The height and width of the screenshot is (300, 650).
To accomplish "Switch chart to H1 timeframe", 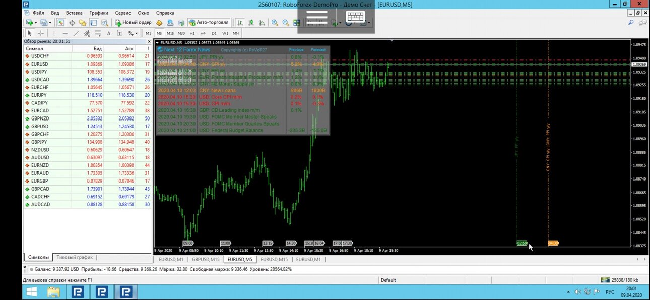I will tap(192, 33).
